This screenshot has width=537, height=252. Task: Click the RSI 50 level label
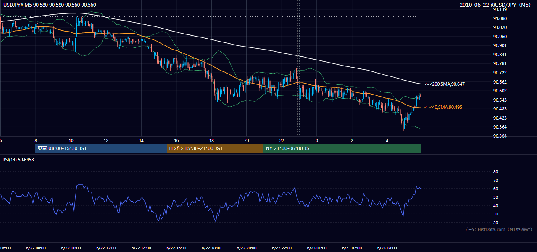tap(495, 197)
